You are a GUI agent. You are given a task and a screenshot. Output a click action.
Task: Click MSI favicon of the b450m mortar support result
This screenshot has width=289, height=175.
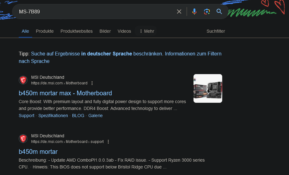pos(23,139)
